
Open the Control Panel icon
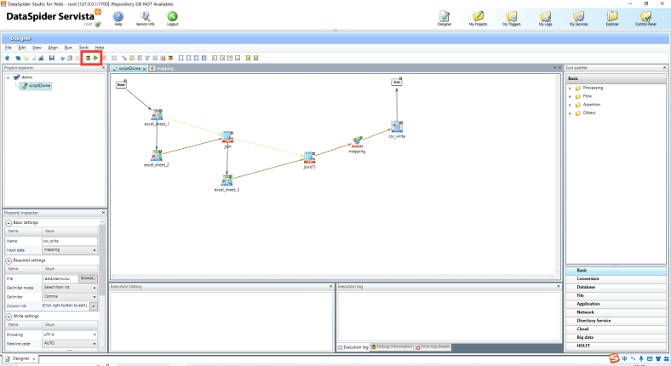pos(645,18)
